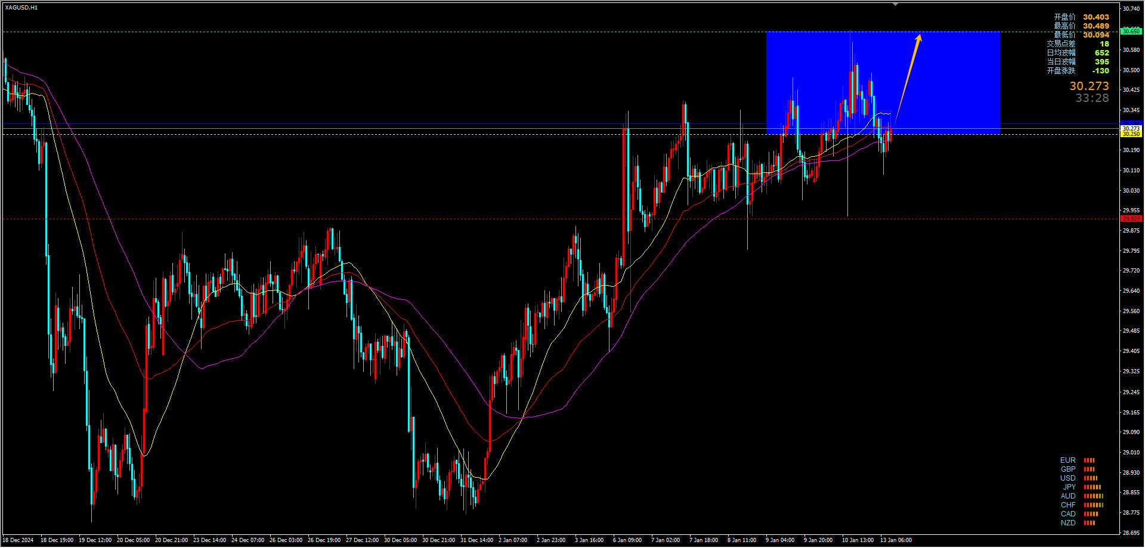The image size is (1145, 548).
Task: Click the AUD strength meter bars
Action: pos(1094,496)
